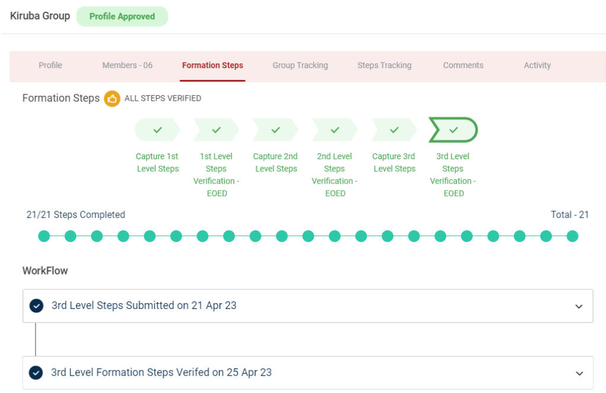
Task: Select 1st Level Steps Verification chevron
Action: point(216,130)
